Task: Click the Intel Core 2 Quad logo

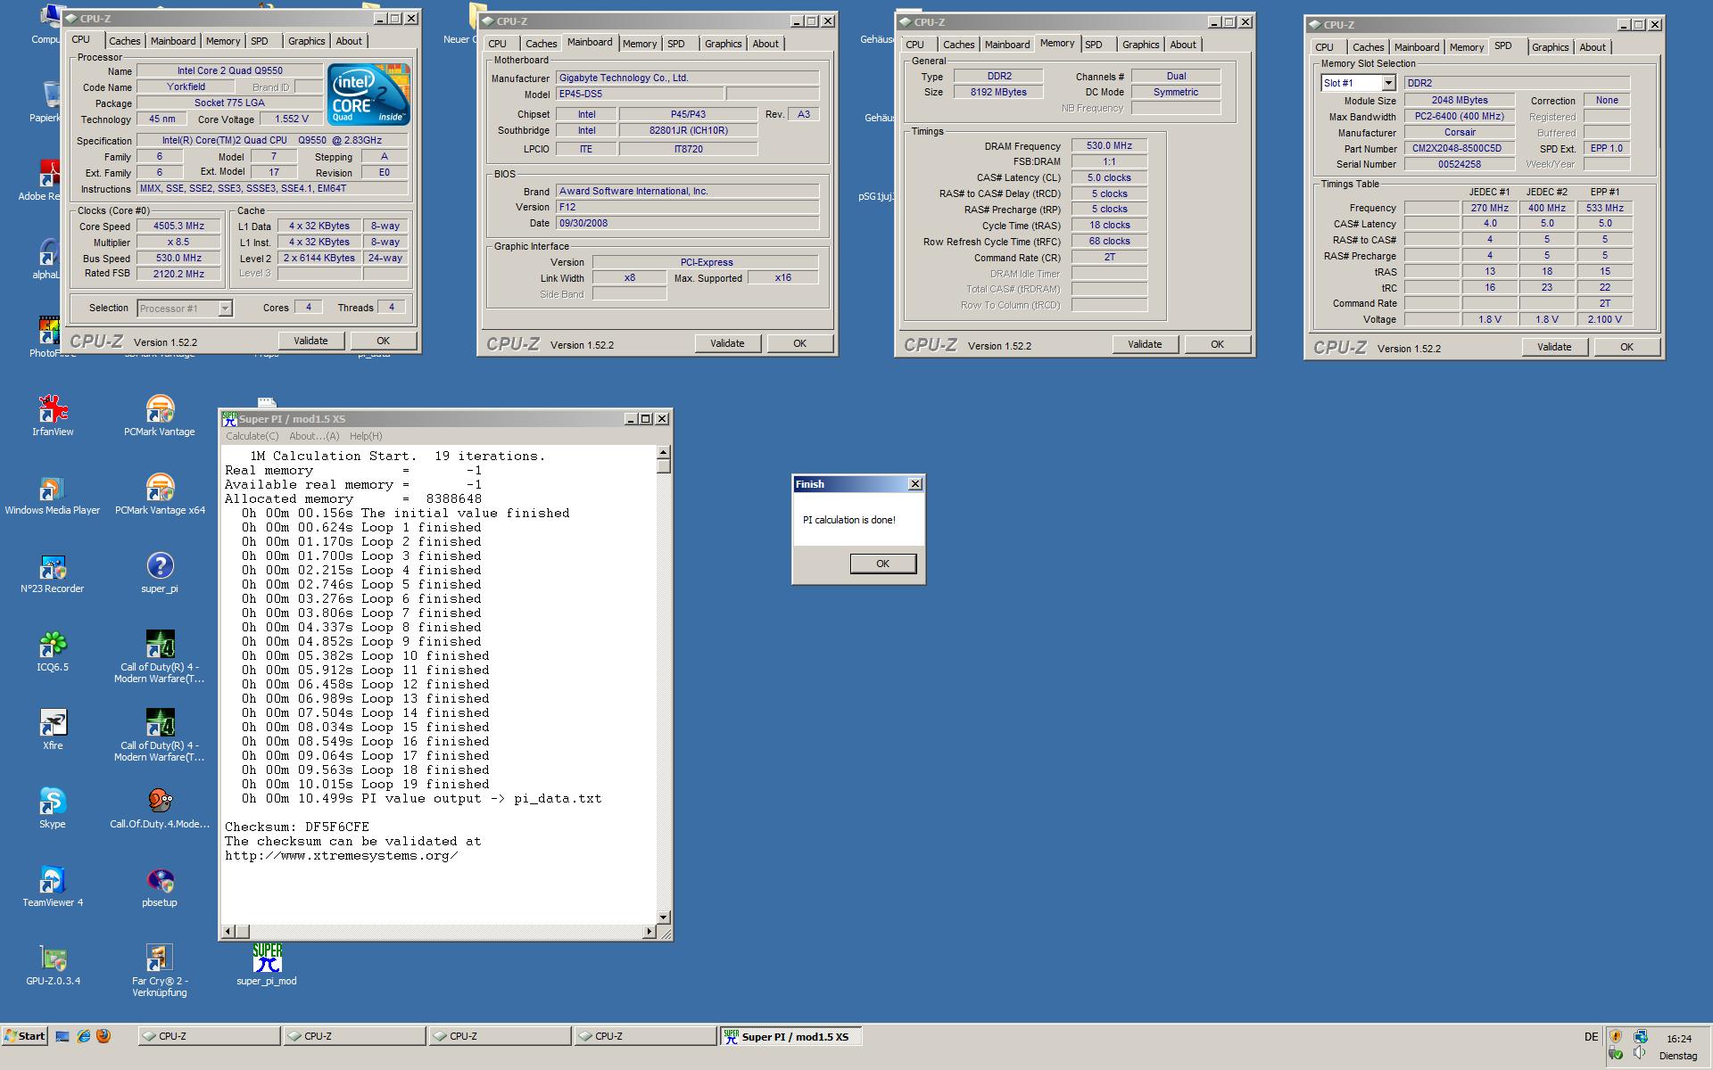Action: (368, 93)
